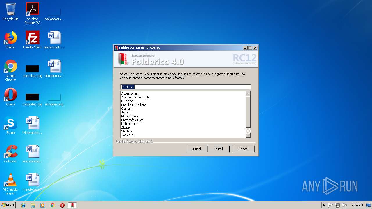
Task: Click the folder list scrollbar thumb
Action: [x=248, y=111]
